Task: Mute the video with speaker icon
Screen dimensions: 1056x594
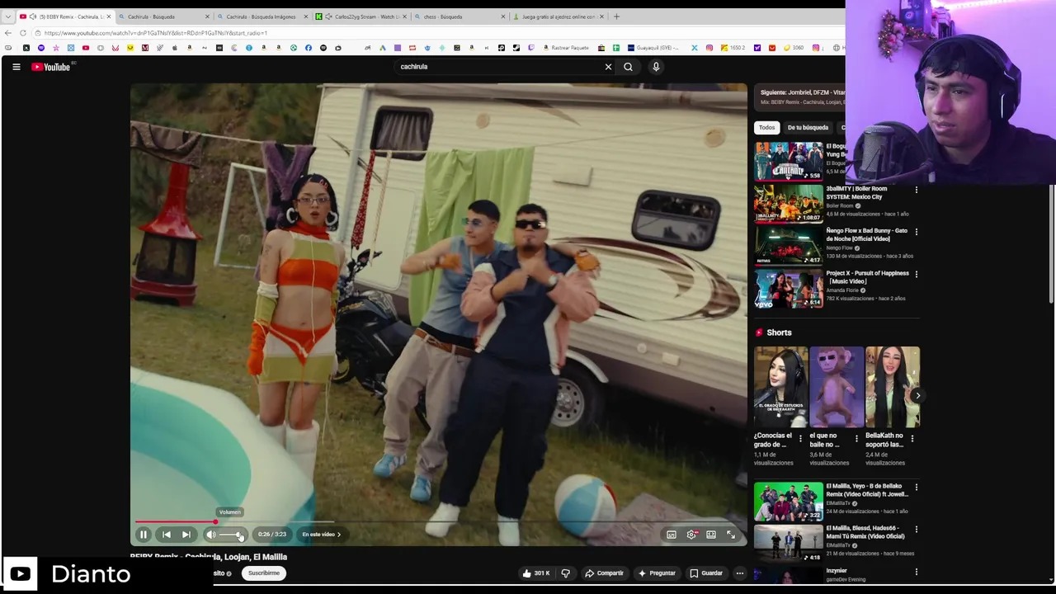Action: [x=210, y=535]
